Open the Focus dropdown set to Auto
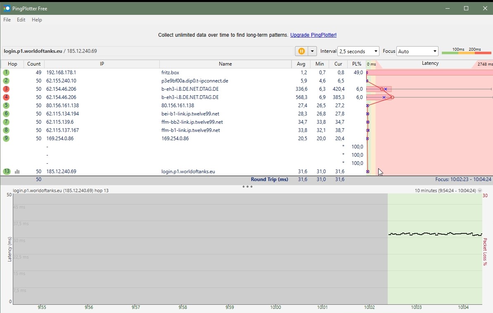 click(417, 51)
